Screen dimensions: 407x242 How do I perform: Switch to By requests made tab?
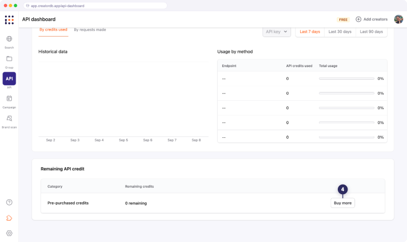point(90,29)
